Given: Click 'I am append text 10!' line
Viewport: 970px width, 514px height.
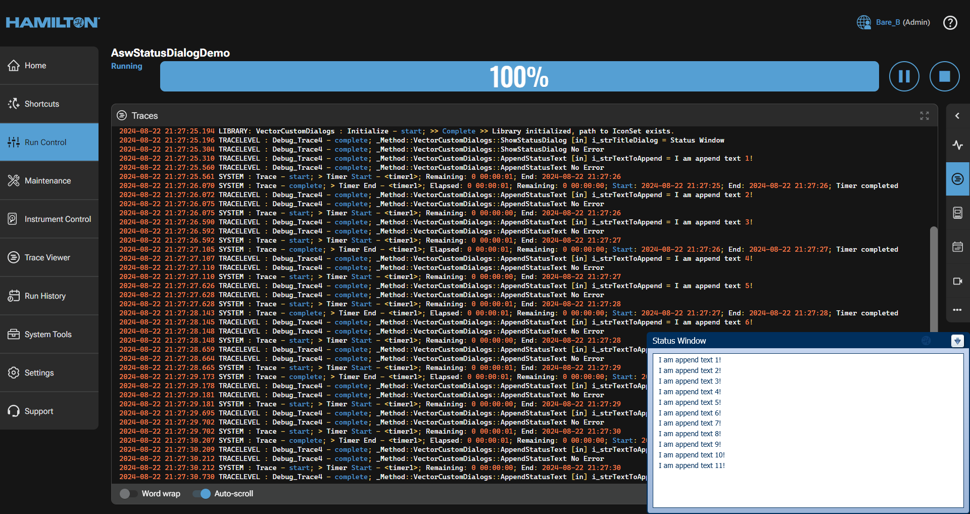Looking at the screenshot, I should (x=692, y=455).
